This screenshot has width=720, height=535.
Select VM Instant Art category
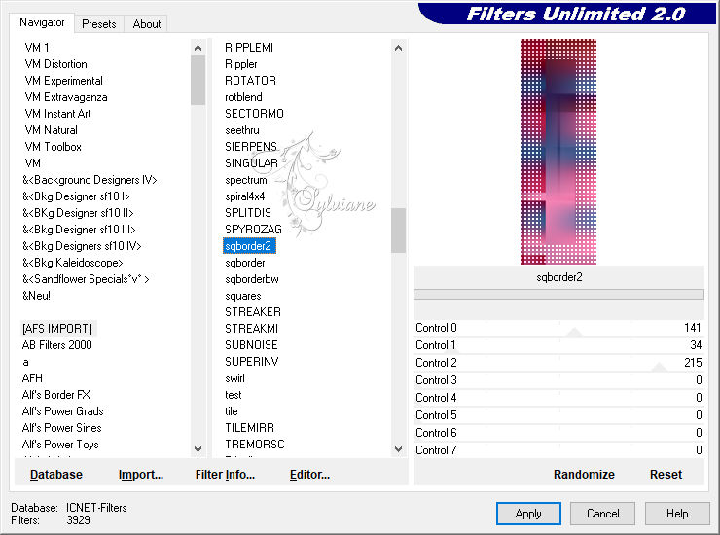[57, 114]
